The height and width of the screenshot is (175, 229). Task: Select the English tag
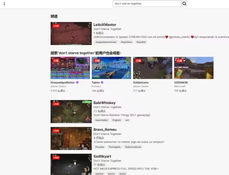click(x=117, y=120)
